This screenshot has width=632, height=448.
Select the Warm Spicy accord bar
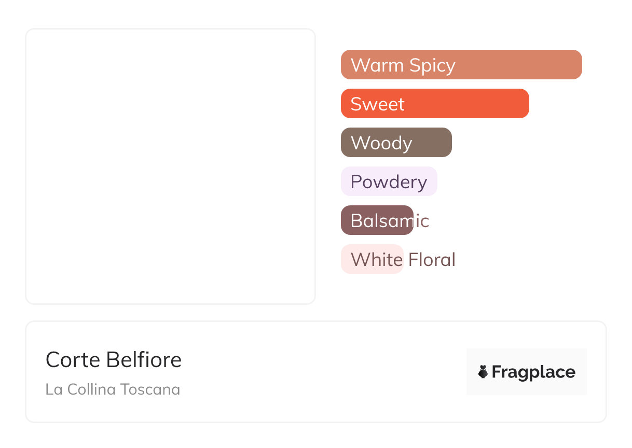tap(519, 65)
